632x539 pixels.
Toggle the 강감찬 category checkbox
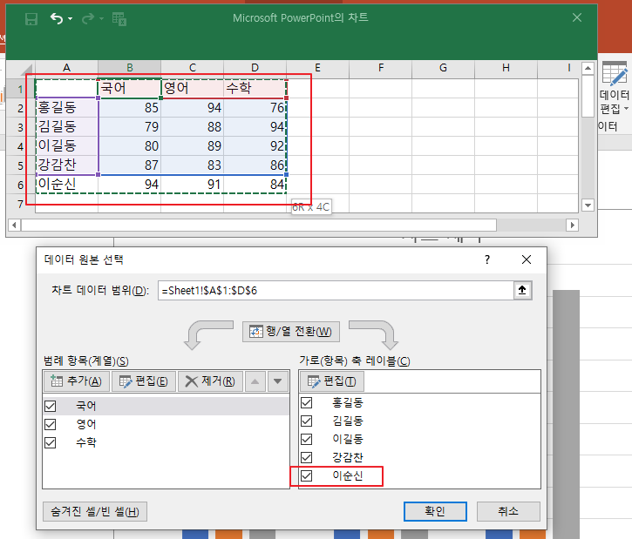click(306, 458)
